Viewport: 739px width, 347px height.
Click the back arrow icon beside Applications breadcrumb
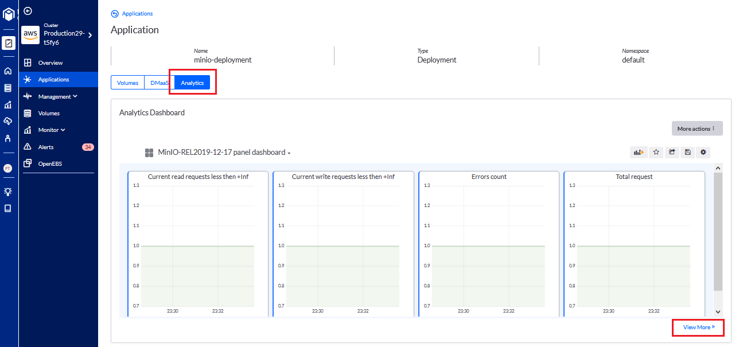[115, 14]
